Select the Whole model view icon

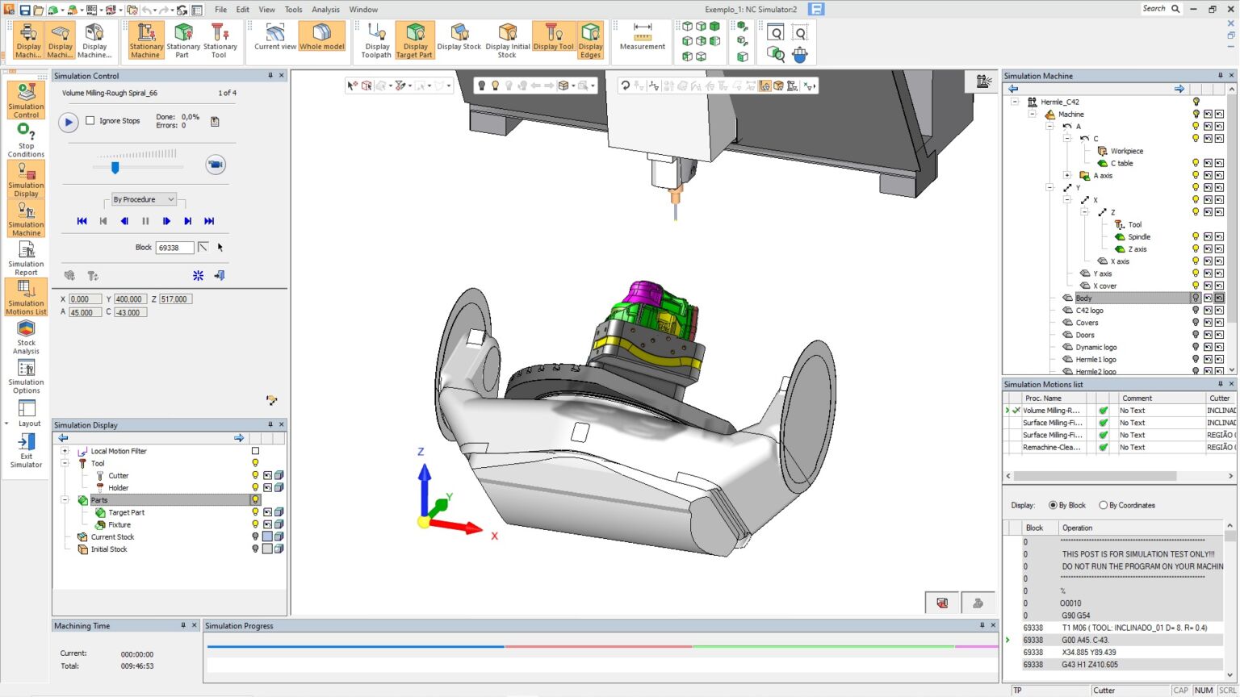point(322,40)
